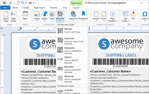Redo the last action
Image resolution: width=149 pixels, height=94 pixels.
[x=26, y=3]
